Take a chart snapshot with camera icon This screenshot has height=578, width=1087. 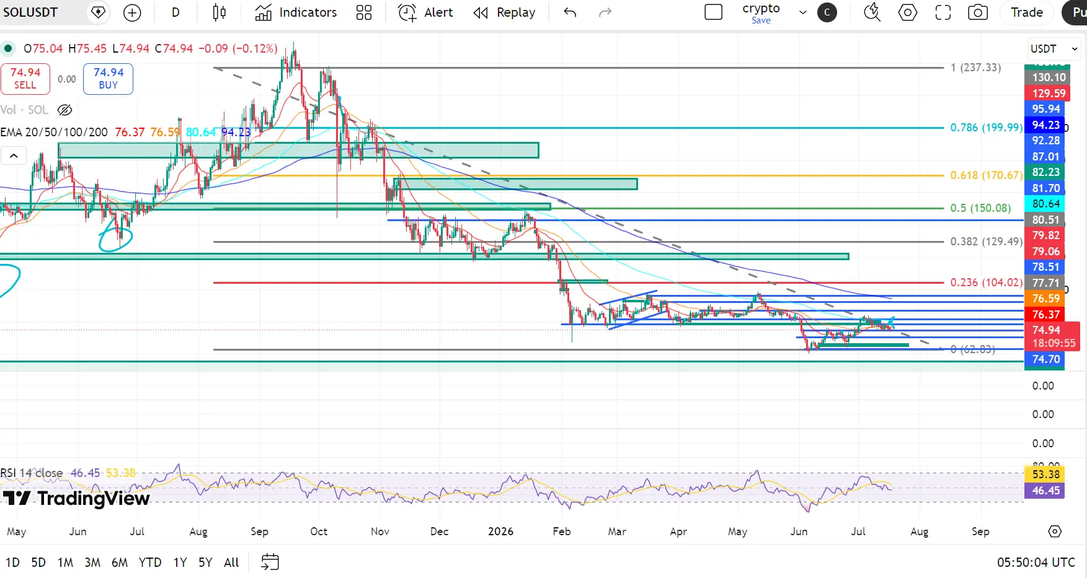pos(978,12)
